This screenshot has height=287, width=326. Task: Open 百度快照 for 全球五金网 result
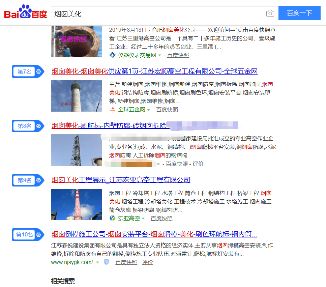[167, 109]
